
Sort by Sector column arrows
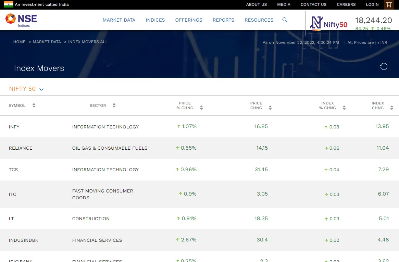[x=114, y=105]
